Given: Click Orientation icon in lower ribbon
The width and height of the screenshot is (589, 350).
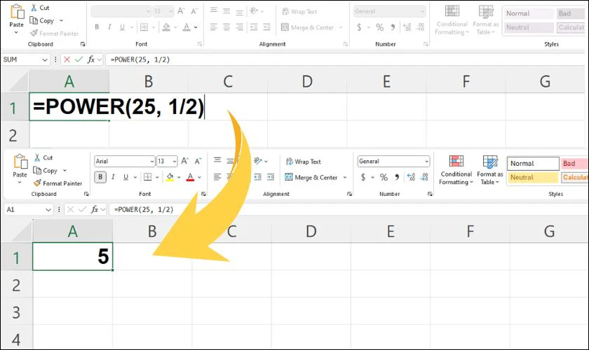Looking at the screenshot, I should 258,161.
